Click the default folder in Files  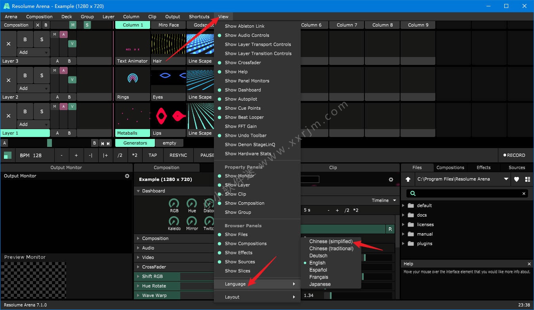424,205
